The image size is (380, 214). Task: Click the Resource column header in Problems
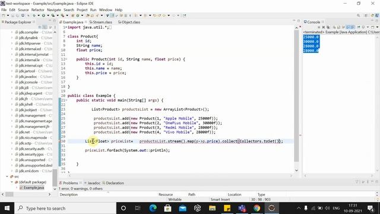coord(166,194)
